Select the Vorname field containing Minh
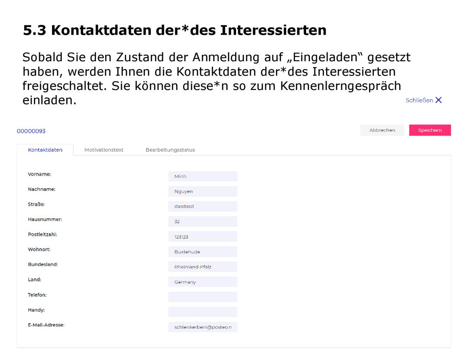 [203, 176]
